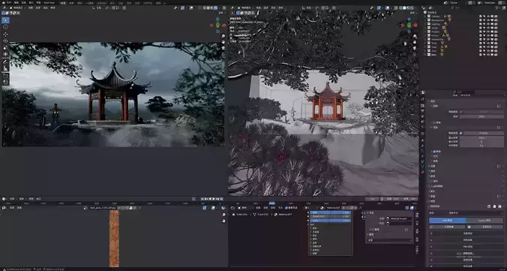Click the zoom magnifier in left viewport

(x=223, y=36)
